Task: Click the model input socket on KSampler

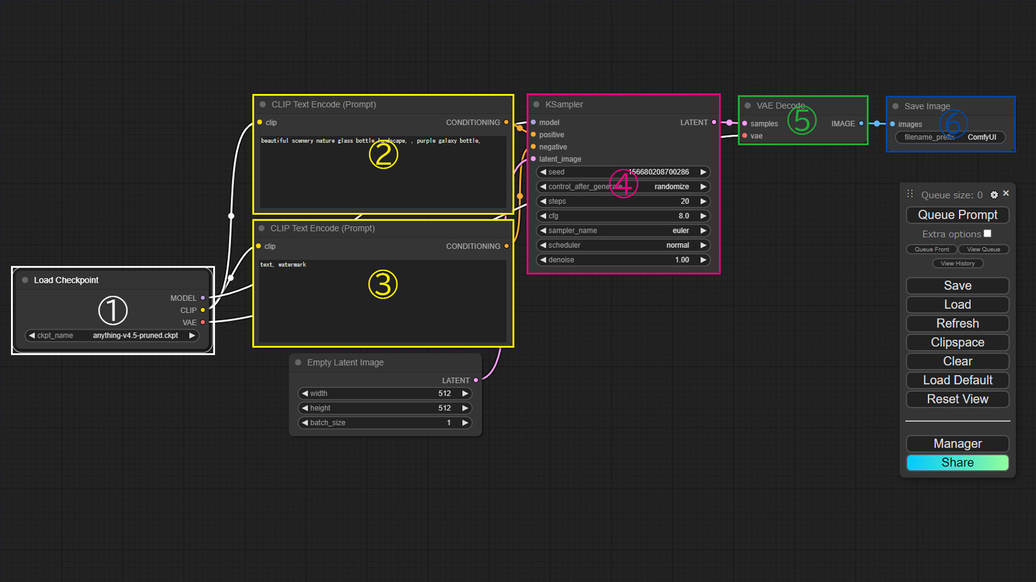Action: click(534, 122)
